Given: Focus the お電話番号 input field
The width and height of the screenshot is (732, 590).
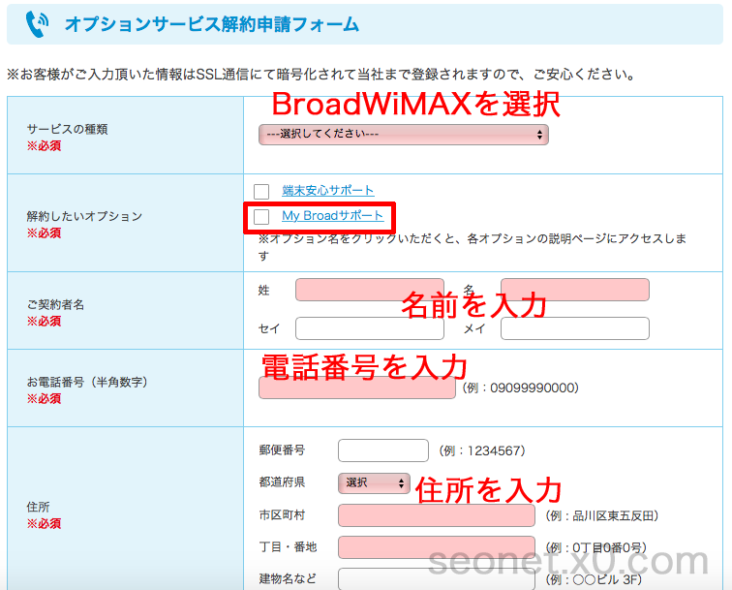Looking at the screenshot, I should click(x=357, y=388).
